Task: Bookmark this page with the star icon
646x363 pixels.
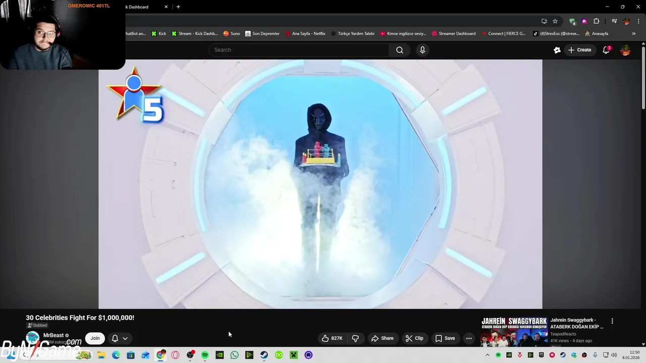Action: [555, 21]
